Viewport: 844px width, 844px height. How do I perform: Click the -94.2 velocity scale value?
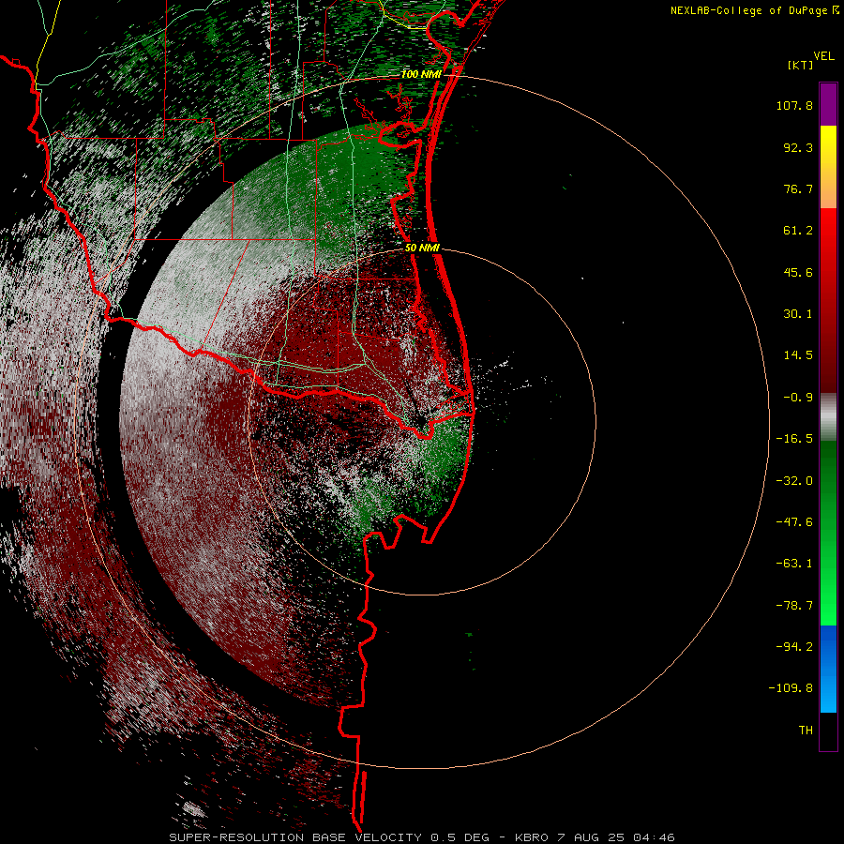coord(794,647)
